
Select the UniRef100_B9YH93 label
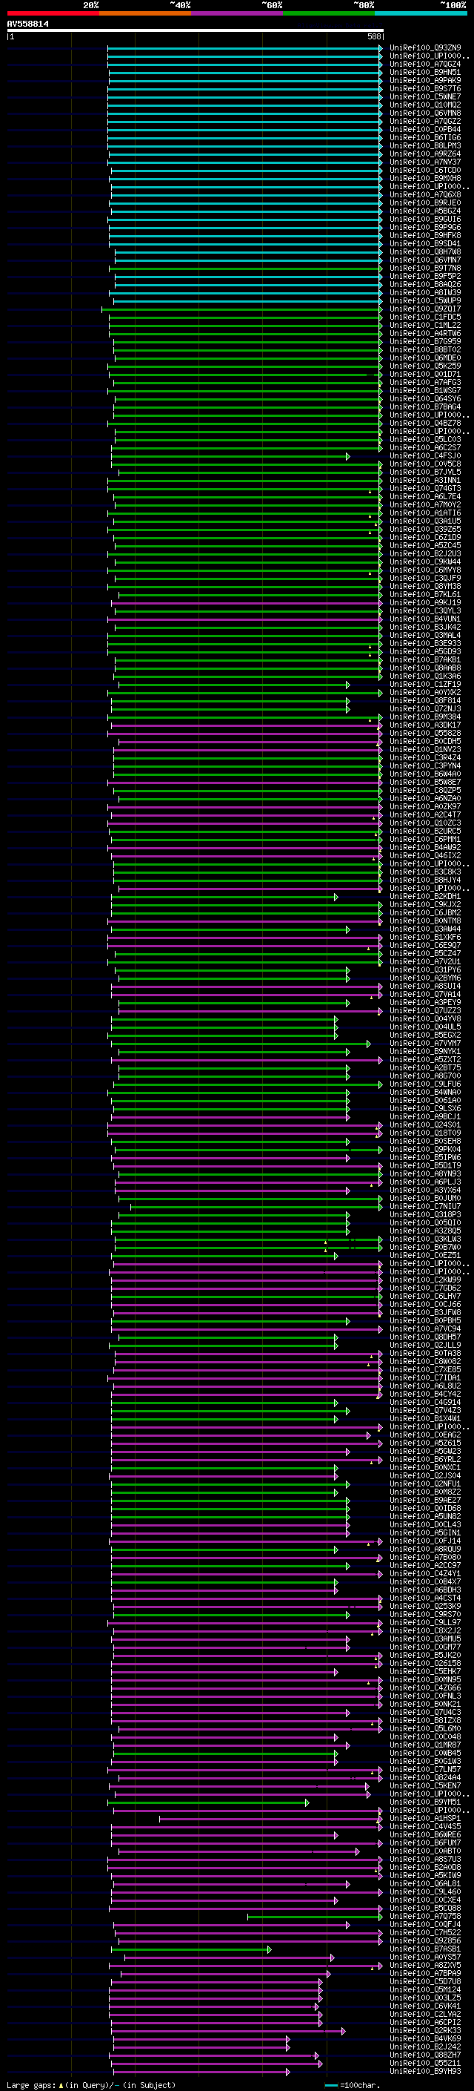[x=425, y=2072]
